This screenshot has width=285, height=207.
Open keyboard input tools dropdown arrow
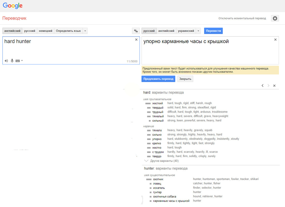click(x=22, y=61)
